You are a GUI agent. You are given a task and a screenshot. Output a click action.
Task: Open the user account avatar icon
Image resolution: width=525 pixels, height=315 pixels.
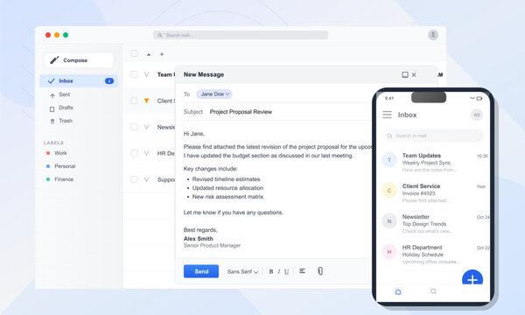(x=433, y=35)
